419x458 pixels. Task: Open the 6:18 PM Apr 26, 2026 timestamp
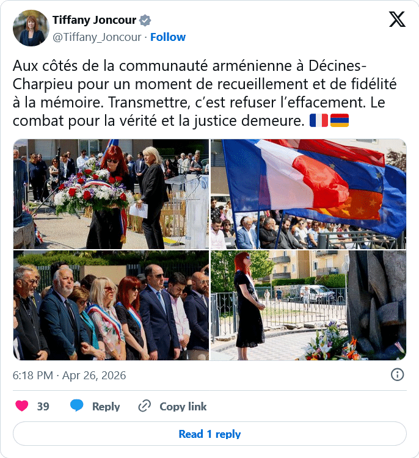coord(69,376)
